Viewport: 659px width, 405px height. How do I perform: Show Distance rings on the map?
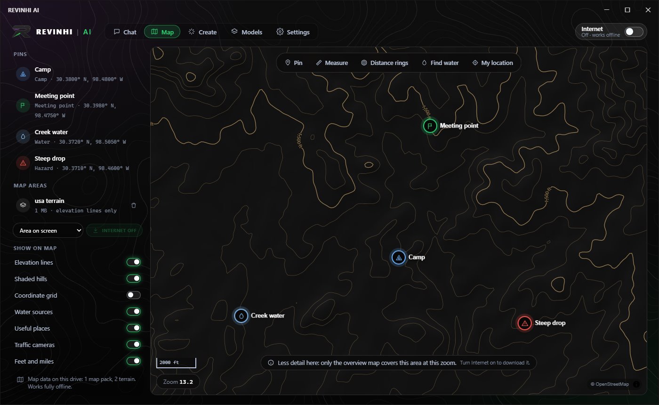pyautogui.click(x=385, y=63)
